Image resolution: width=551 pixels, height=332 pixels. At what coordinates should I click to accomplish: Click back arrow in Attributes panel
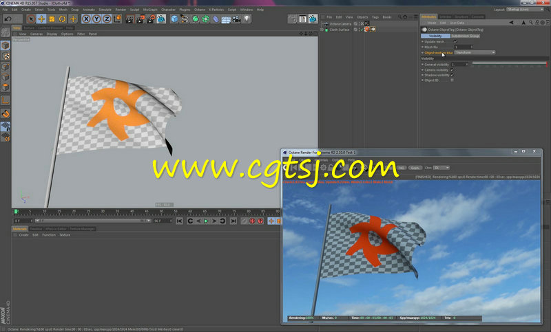click(x=511, y=23)
